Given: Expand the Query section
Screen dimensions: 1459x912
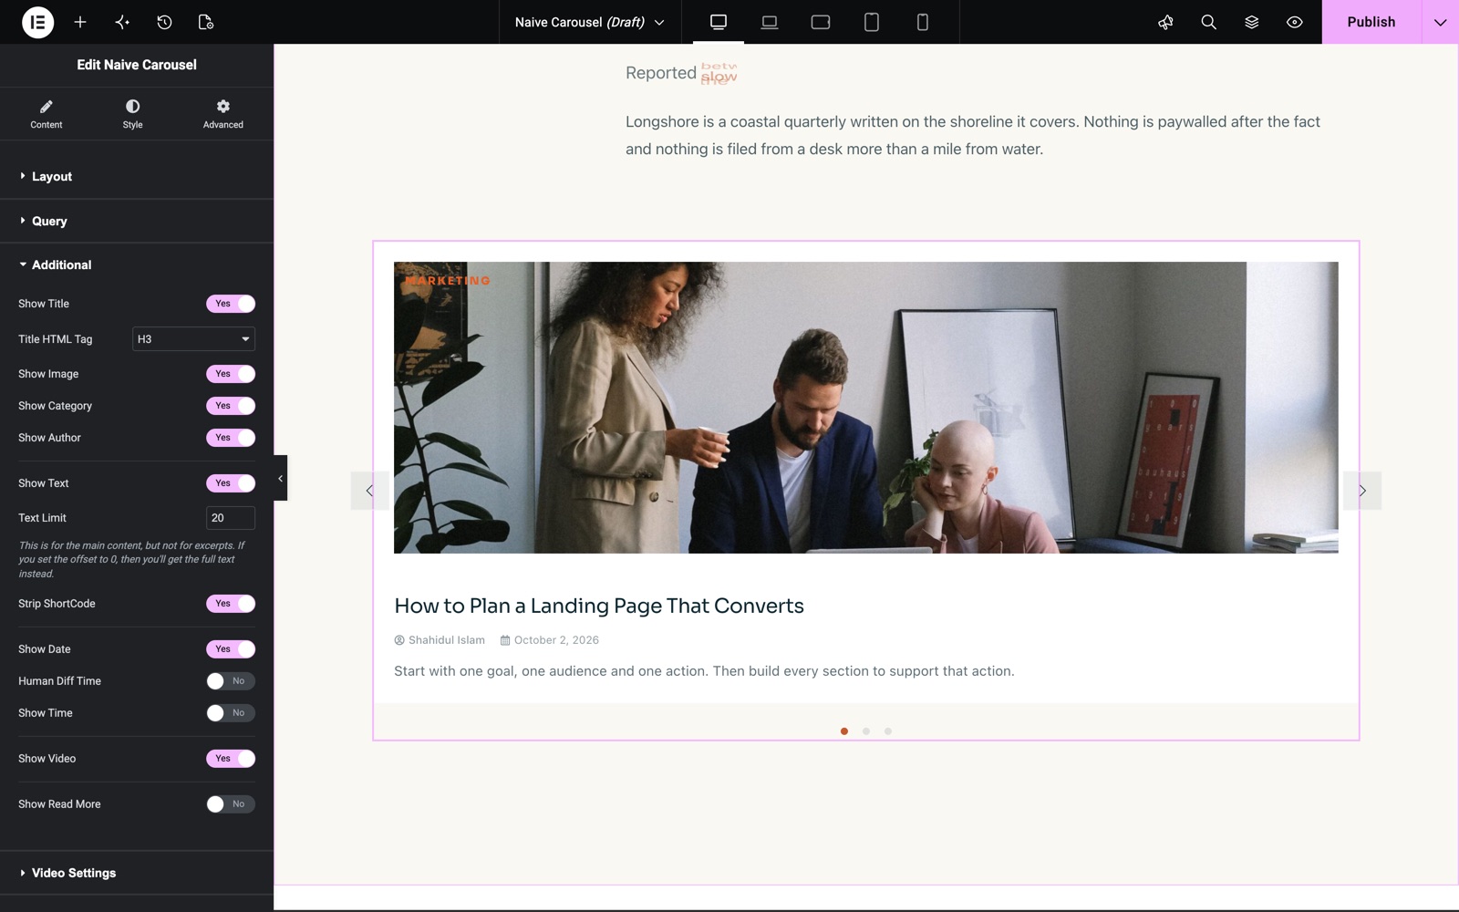Looking at the screenshot, I should (x=137, y=221).
